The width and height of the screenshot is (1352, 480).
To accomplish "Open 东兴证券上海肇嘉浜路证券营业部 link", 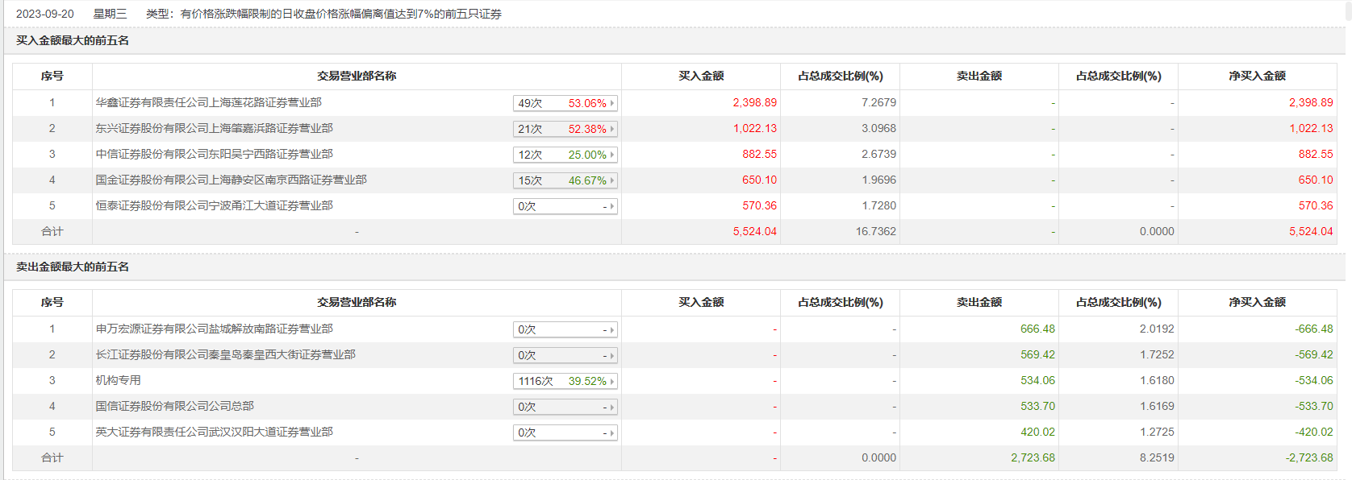I will (214, 128).
